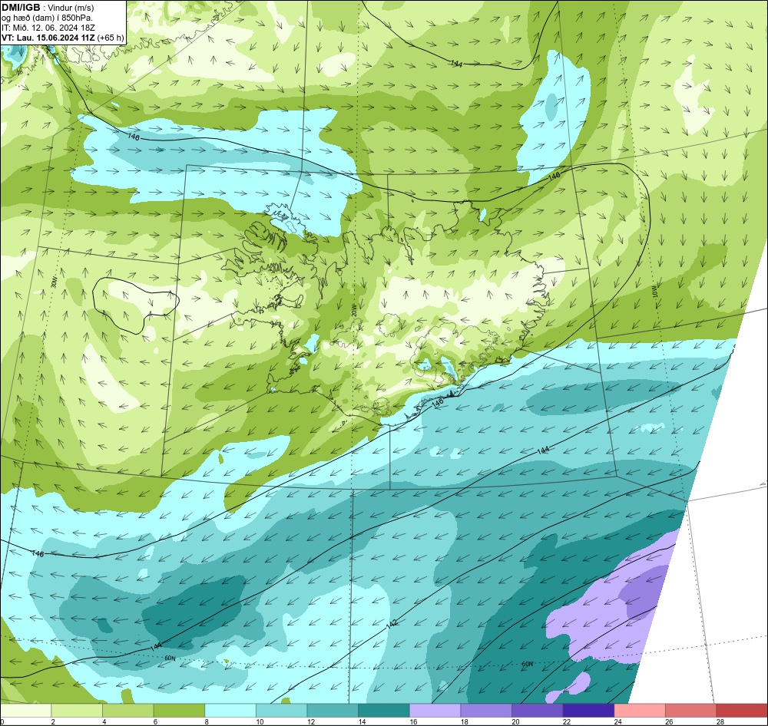This screenshot has width=768, height=726.
Task: Select the 'VT: Lau. 15.06.2024 11Z (+65 h)' line
Action: 63,38
